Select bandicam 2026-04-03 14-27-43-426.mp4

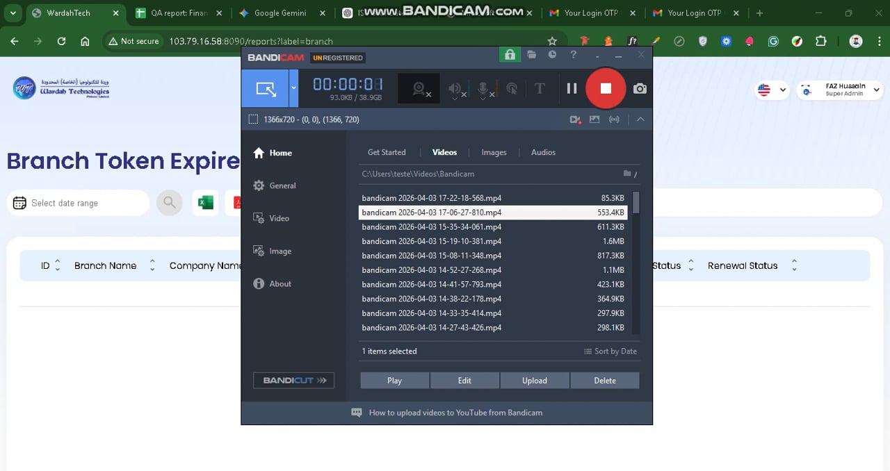coord(493,327)
